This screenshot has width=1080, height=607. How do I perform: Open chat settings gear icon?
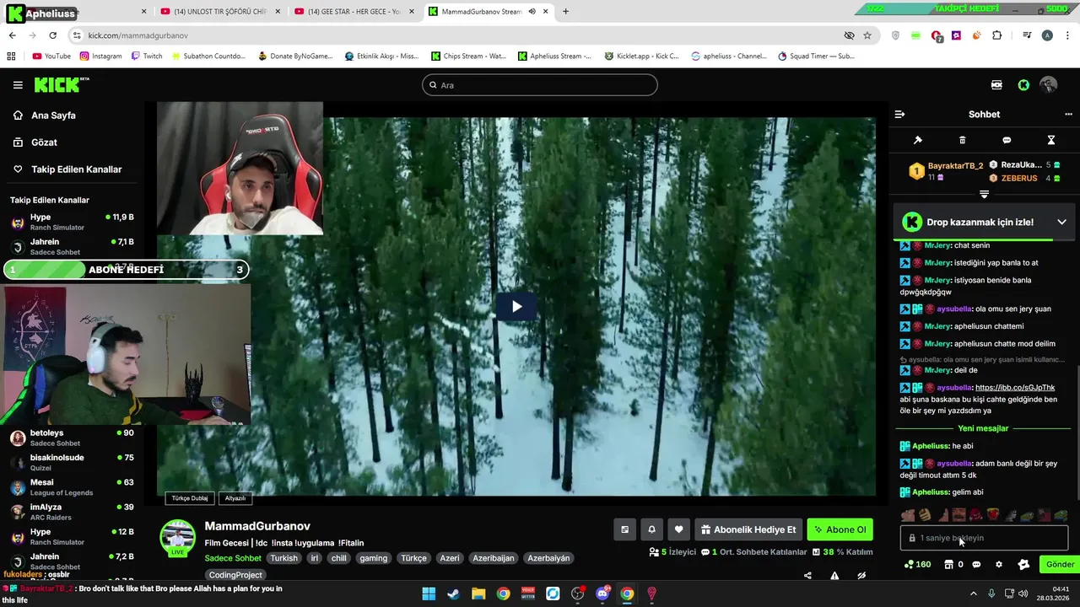(x=999, y=565)
